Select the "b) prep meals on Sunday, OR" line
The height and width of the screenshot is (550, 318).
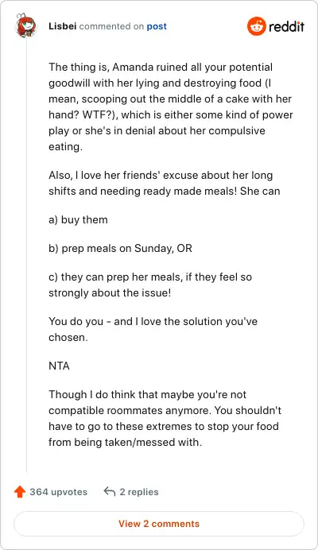[x=120, y=248]
